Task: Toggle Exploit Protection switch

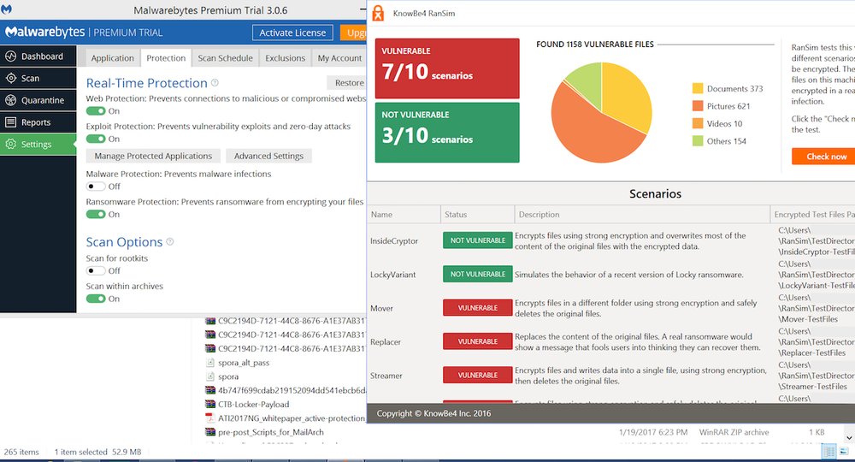Action: point(96,139)
